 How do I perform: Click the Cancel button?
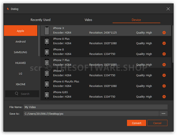(157, 123)
